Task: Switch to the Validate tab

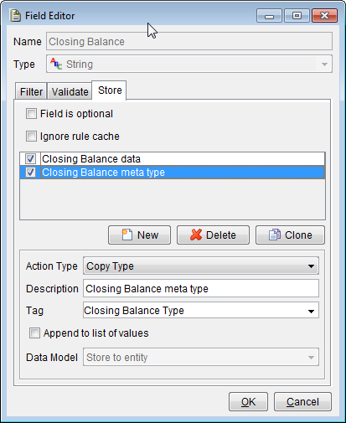Action: click(x=70, y=91)
